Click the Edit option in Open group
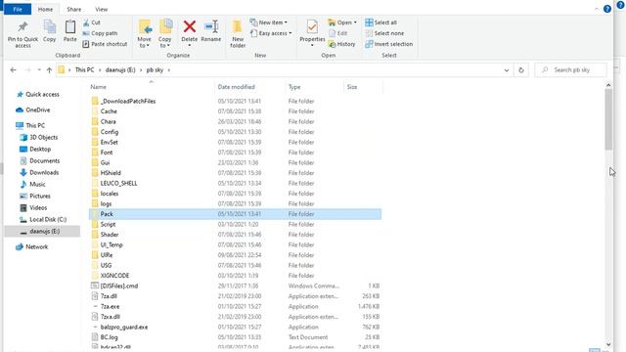This screenshot has width=626, height=352. (337, 33)
